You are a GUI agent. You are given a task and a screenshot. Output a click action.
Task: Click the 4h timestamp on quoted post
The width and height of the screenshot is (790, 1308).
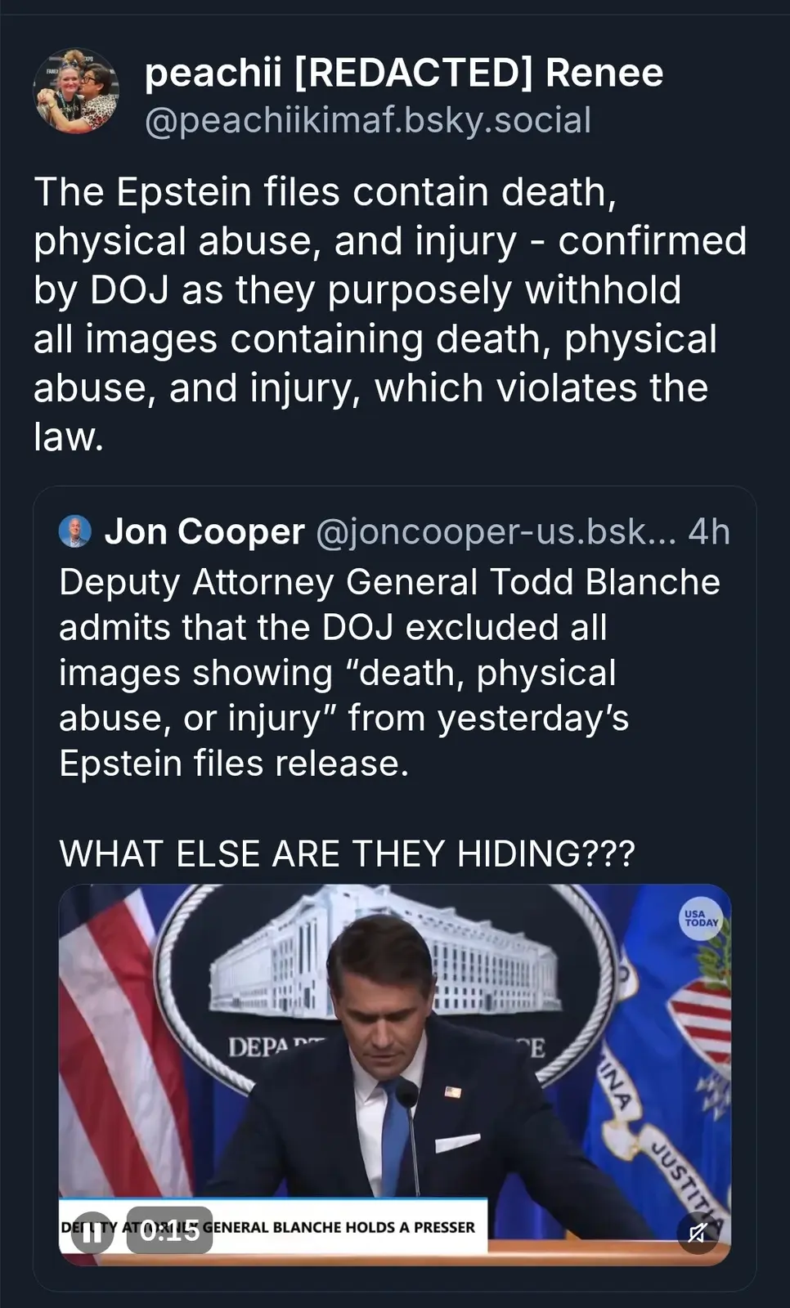708,531
